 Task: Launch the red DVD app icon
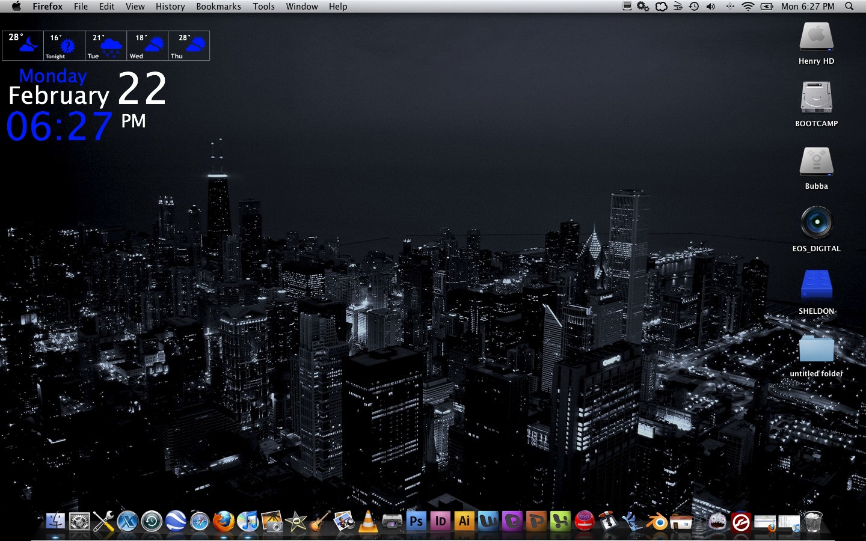(585, 521)
